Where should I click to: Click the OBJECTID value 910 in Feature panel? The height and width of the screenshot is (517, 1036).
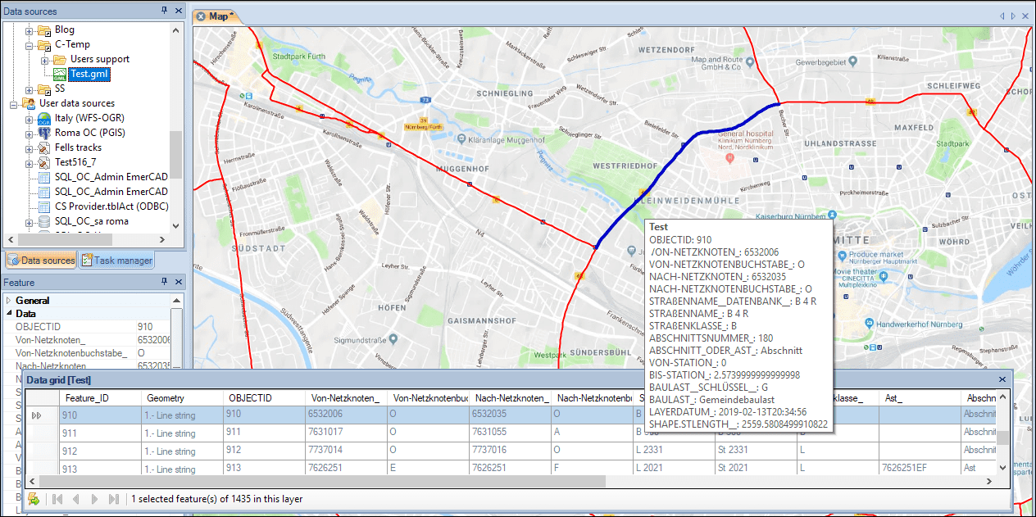coord(154,326)
